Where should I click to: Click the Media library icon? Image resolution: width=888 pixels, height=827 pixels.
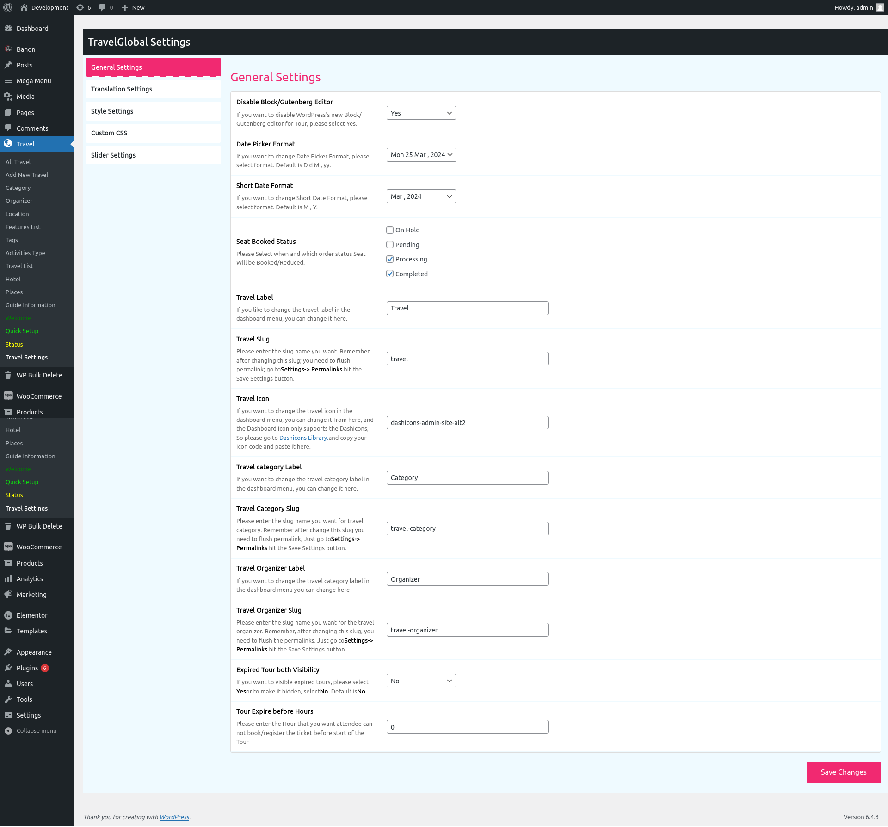click(x=9, y=97)
